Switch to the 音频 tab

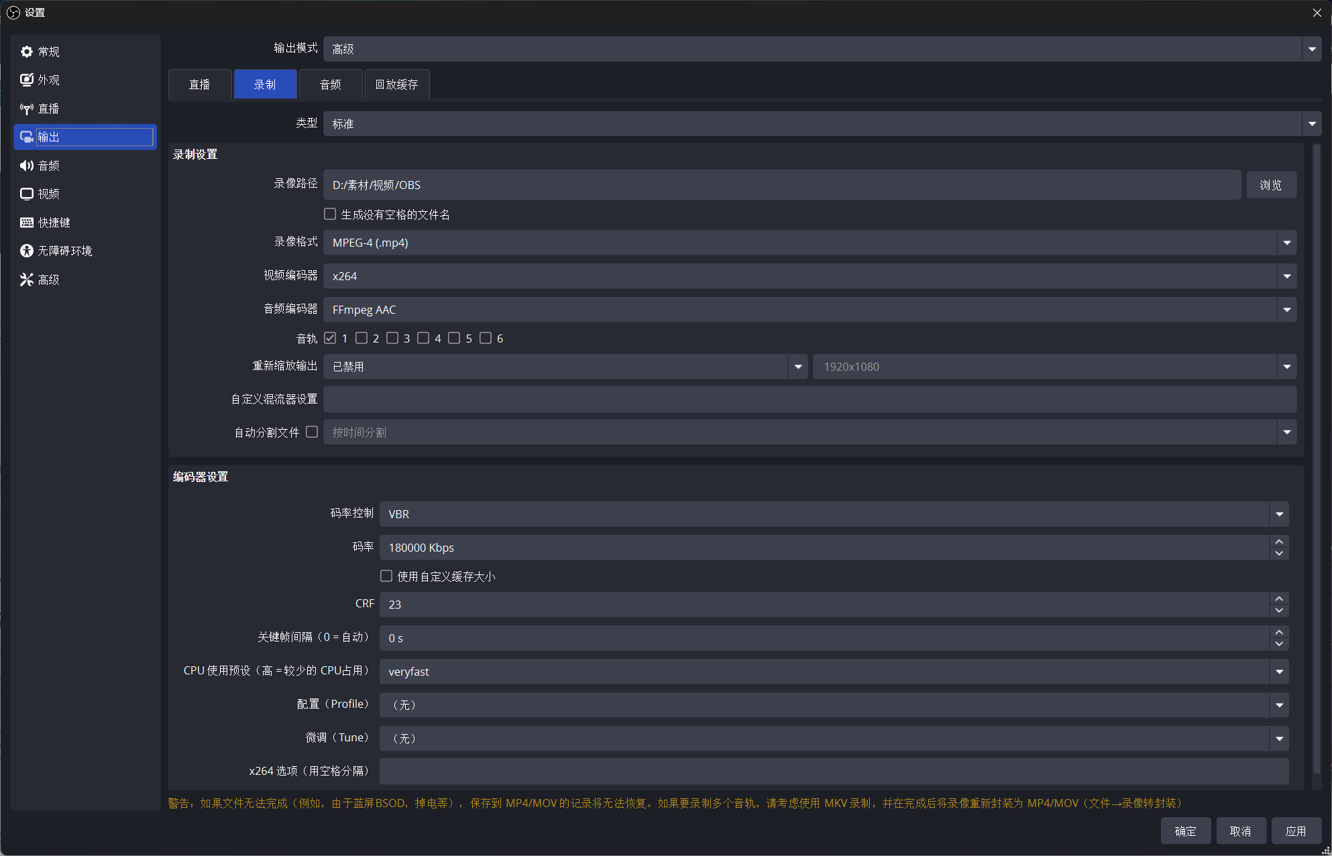331,84
